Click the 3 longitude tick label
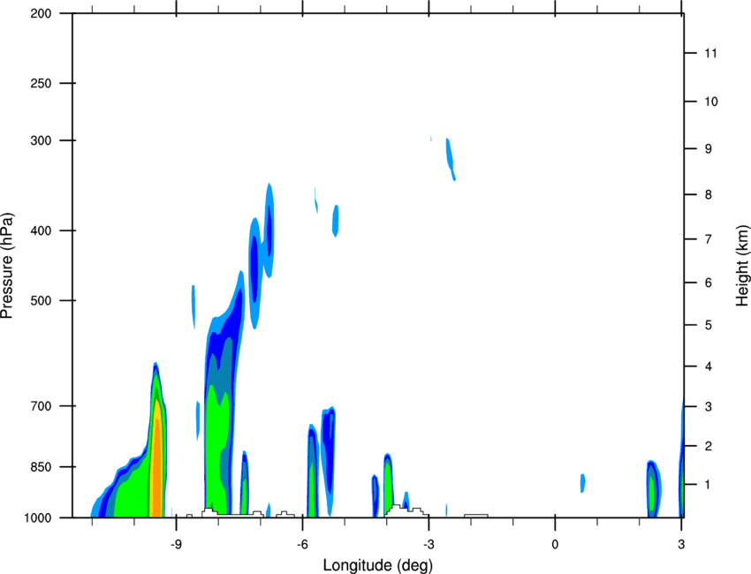Viewport: 751px width, 574px height. click(681, 544)
